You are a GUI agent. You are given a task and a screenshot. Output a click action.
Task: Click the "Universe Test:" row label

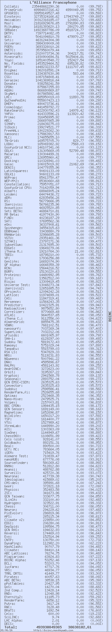(x=17, y=285)
